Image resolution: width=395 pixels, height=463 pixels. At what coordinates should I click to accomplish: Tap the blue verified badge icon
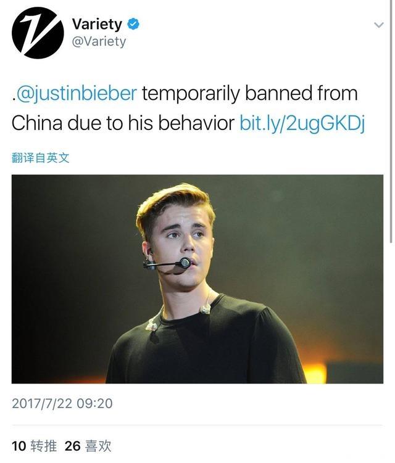[x=133, y=24]
